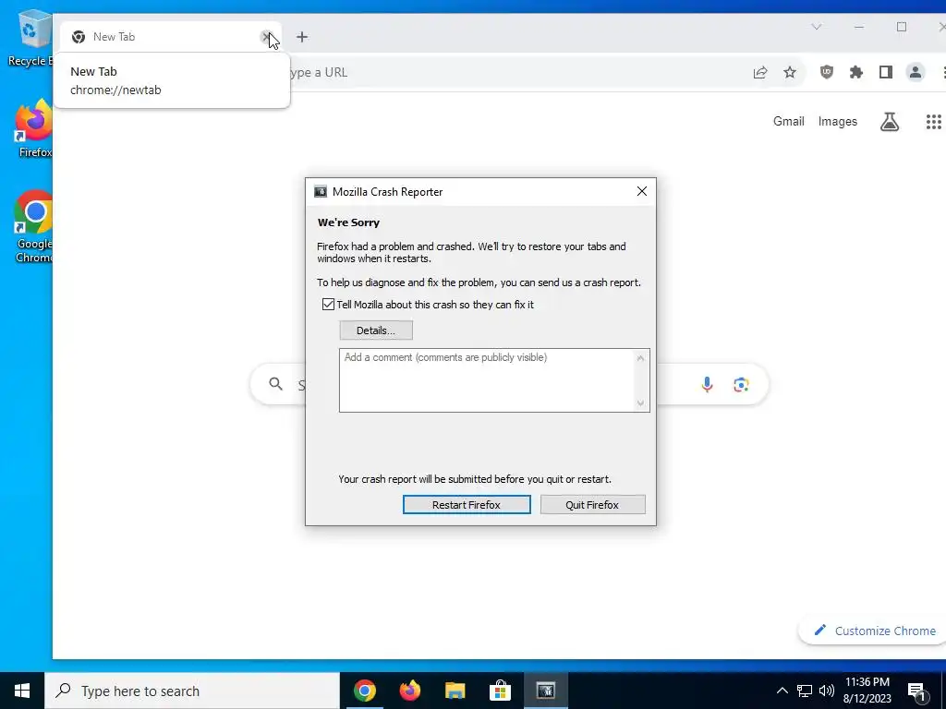946x709 pixels.
Task: Toggle Tell Mozilla about this crash checkbox
Action: pyautogui.click(x=328, y=305)
